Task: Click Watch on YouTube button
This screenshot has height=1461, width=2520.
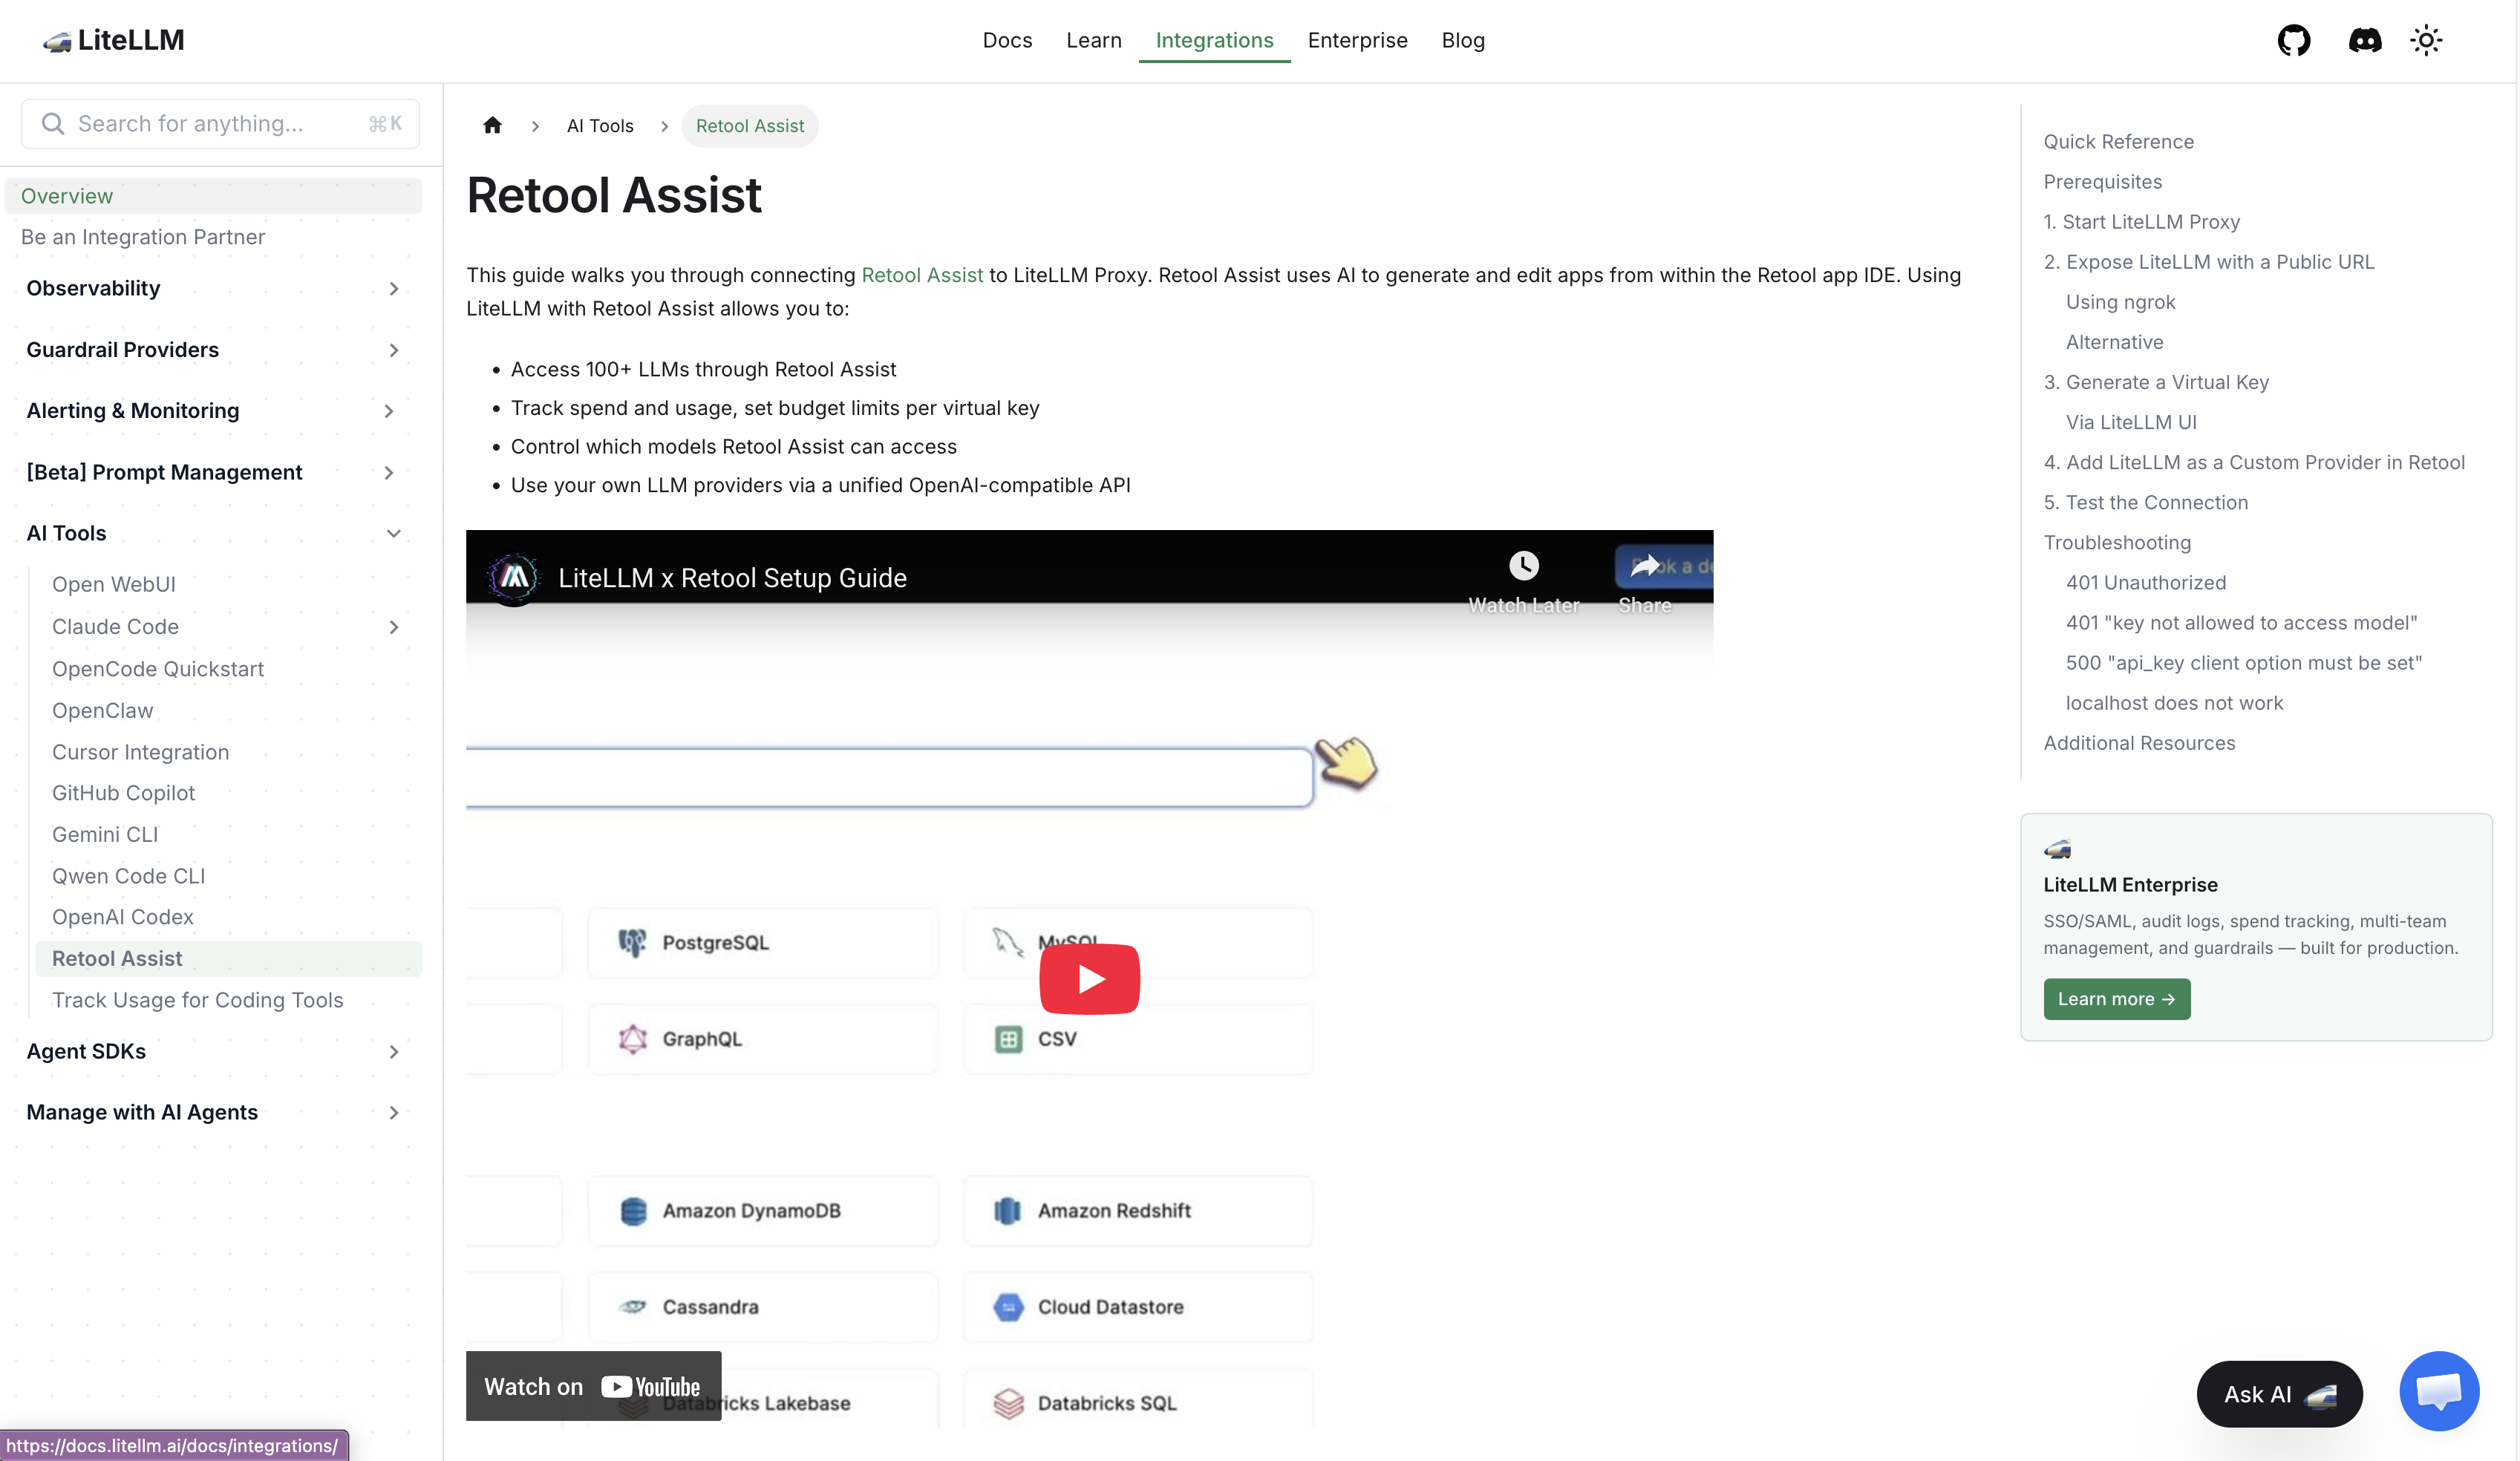Action: point(593,1386)
